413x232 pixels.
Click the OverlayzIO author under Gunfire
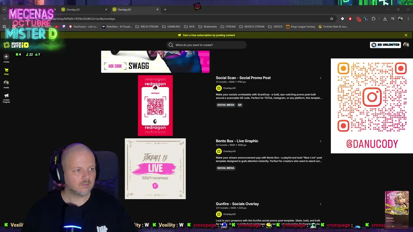coord(229,214)
